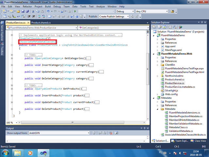Click the ASP.NET Configuration globe icon
209x157 pixels.
click(181, 27)
